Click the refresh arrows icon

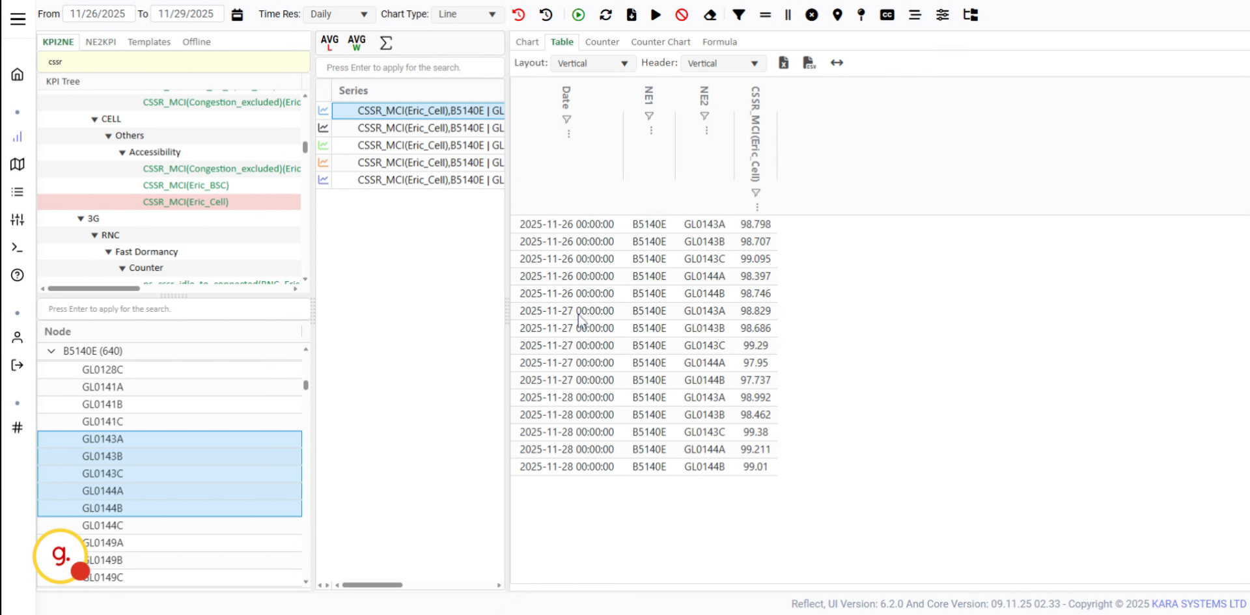pos(605,14)
